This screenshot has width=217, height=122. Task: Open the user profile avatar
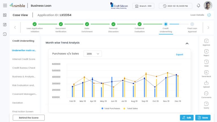click(x=208, y=6)
